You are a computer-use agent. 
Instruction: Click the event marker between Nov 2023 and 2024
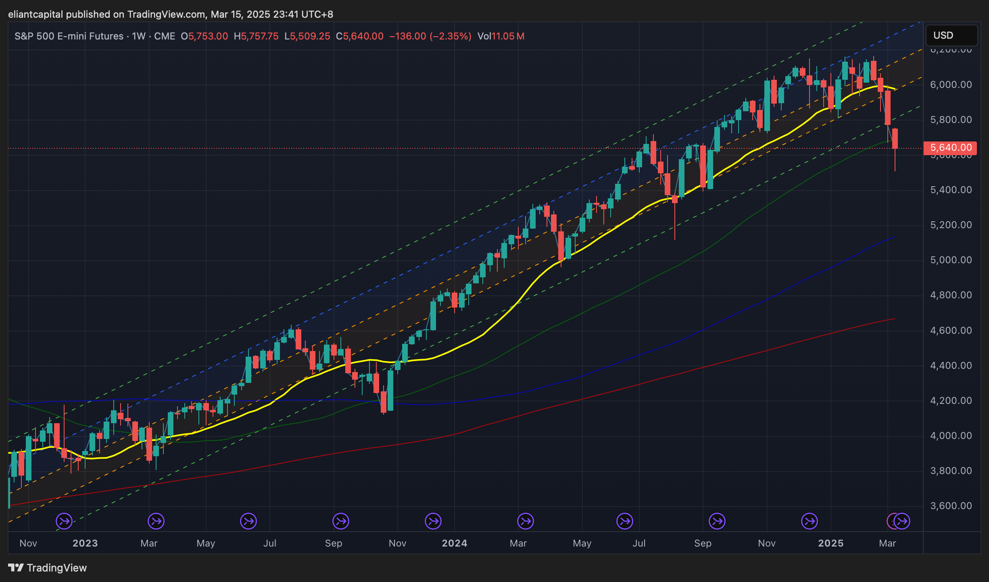433,521
